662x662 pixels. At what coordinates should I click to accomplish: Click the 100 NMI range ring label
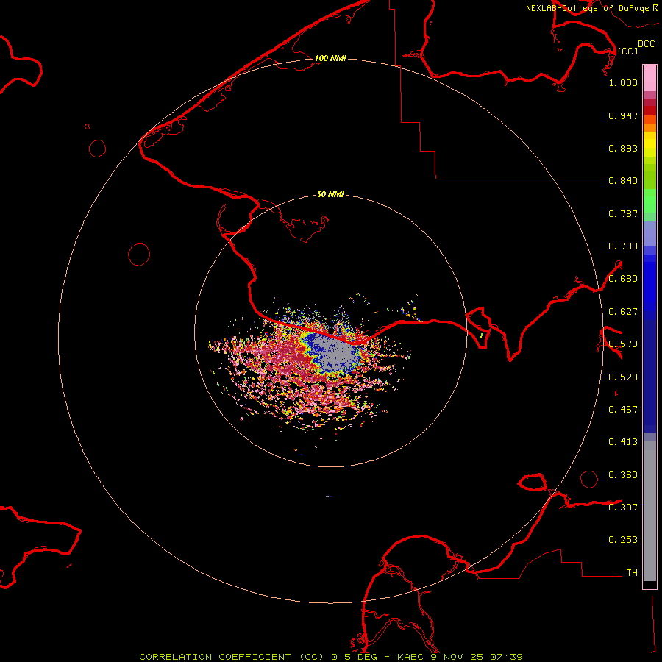(330, 58)
